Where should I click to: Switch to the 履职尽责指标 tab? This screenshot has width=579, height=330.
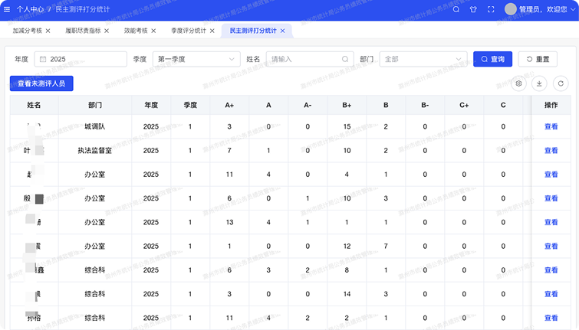[x=83, y=31]
